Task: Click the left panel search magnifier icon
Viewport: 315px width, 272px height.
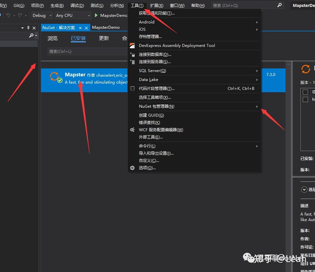Action: 31,35
